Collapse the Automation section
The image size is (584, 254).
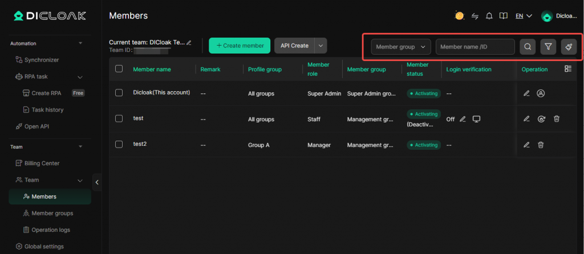(80, 43)
